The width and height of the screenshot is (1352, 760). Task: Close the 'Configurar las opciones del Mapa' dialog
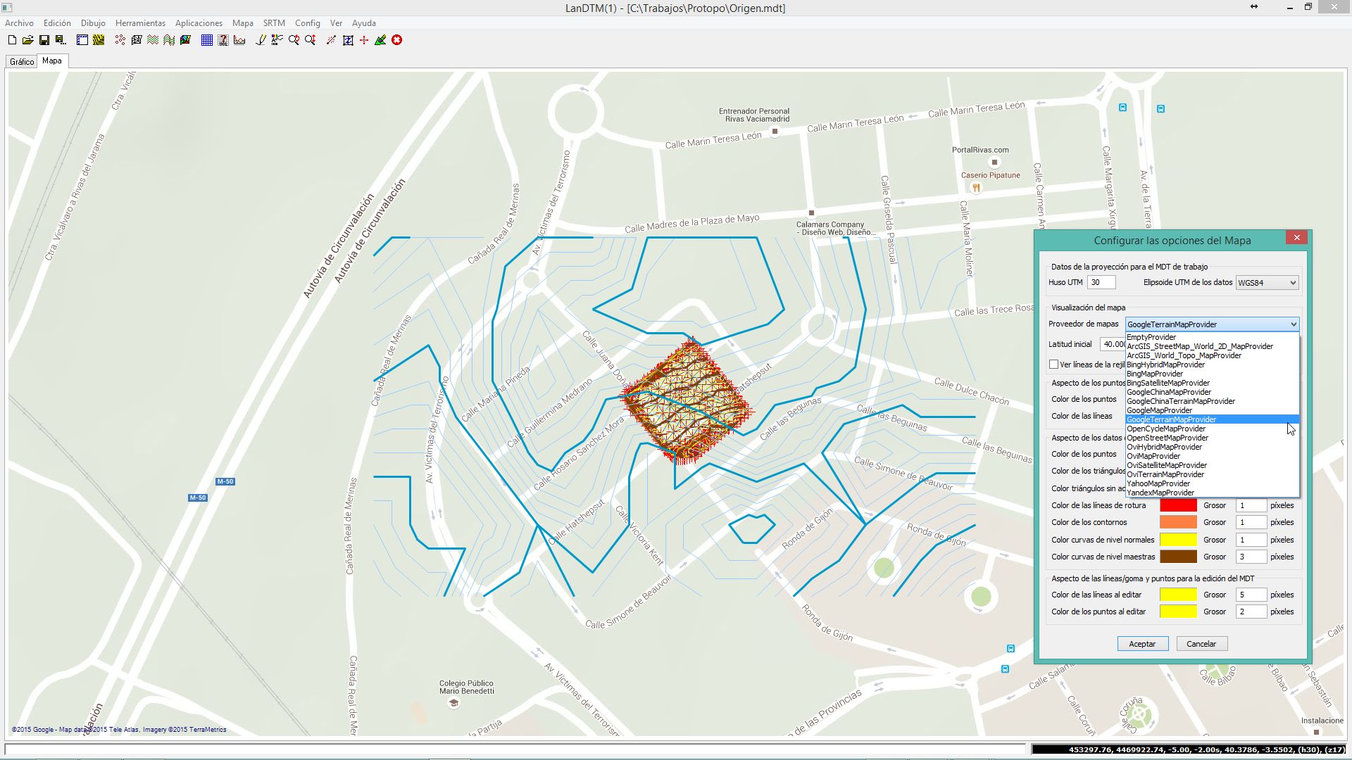[1296, 238]
